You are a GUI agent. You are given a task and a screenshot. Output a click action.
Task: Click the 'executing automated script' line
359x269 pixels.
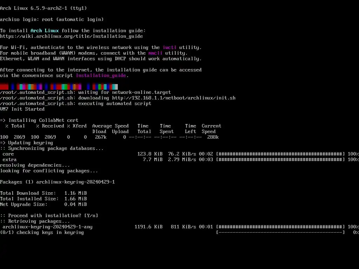[x=76, y=103]
